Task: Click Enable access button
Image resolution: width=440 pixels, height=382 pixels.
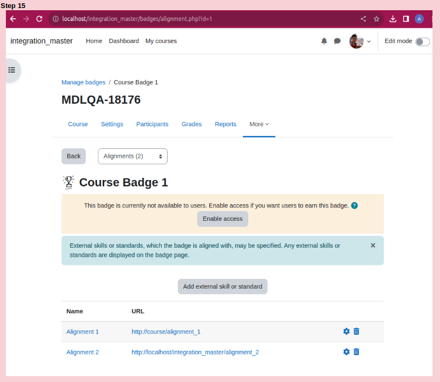Action: coord(222,219)
